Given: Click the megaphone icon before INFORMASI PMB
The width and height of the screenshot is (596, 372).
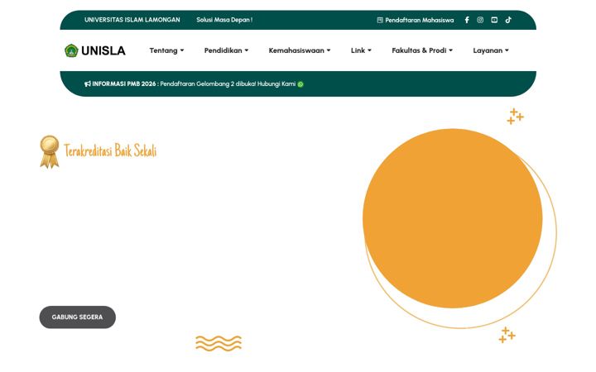Looking at the screenshot, I should [88, 83].
